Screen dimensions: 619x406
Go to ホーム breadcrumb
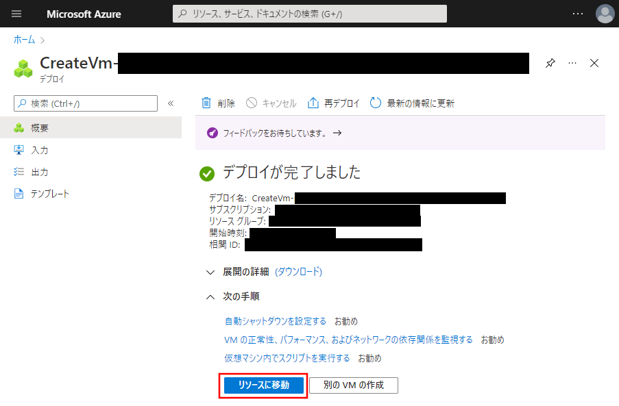(24, 40)
